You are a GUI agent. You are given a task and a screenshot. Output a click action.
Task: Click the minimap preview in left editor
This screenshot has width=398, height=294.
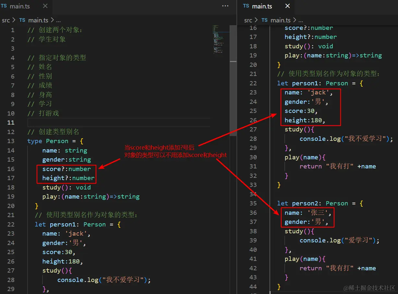pos(221,39)
